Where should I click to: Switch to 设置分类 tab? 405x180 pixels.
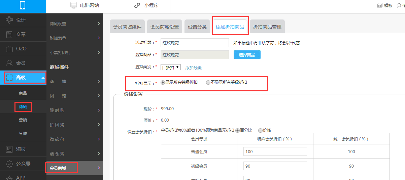click(197, 27)
